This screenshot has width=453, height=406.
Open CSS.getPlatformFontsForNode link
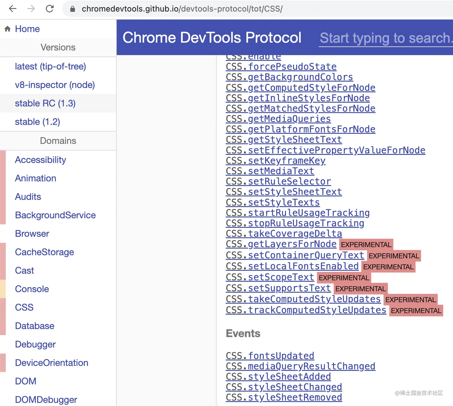point(301,129)
